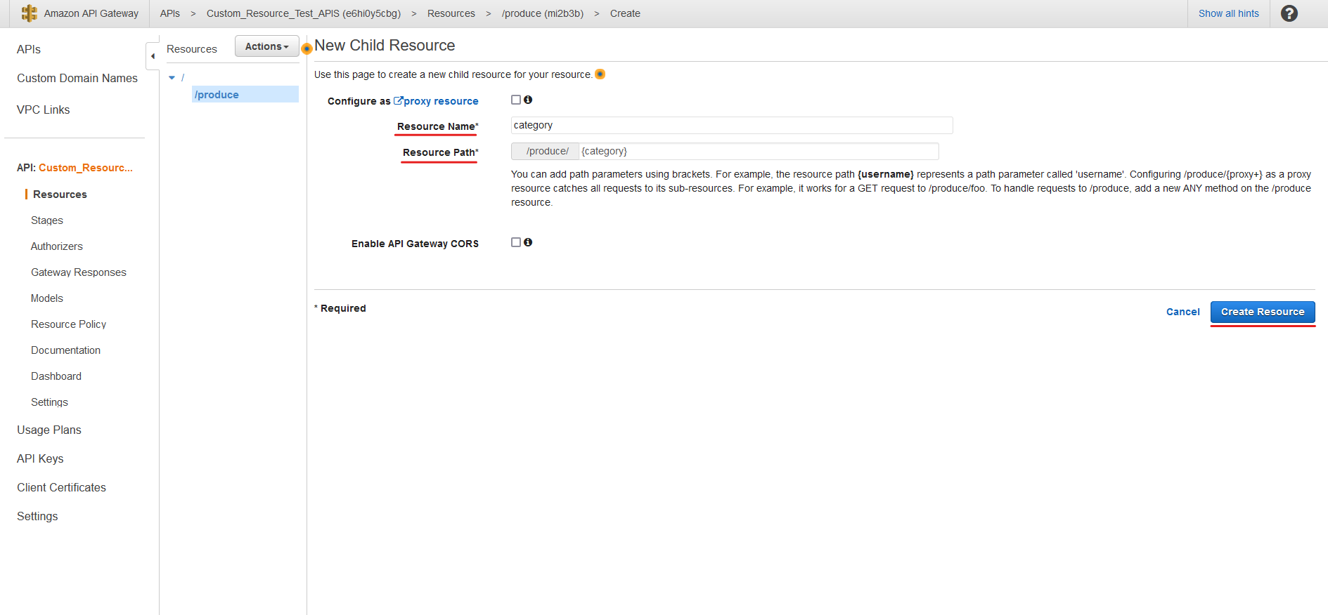Open global Settings at bottom of sidebar
Image resolution: width=1328 pixels, height=615 pixels.
(37, 516)
